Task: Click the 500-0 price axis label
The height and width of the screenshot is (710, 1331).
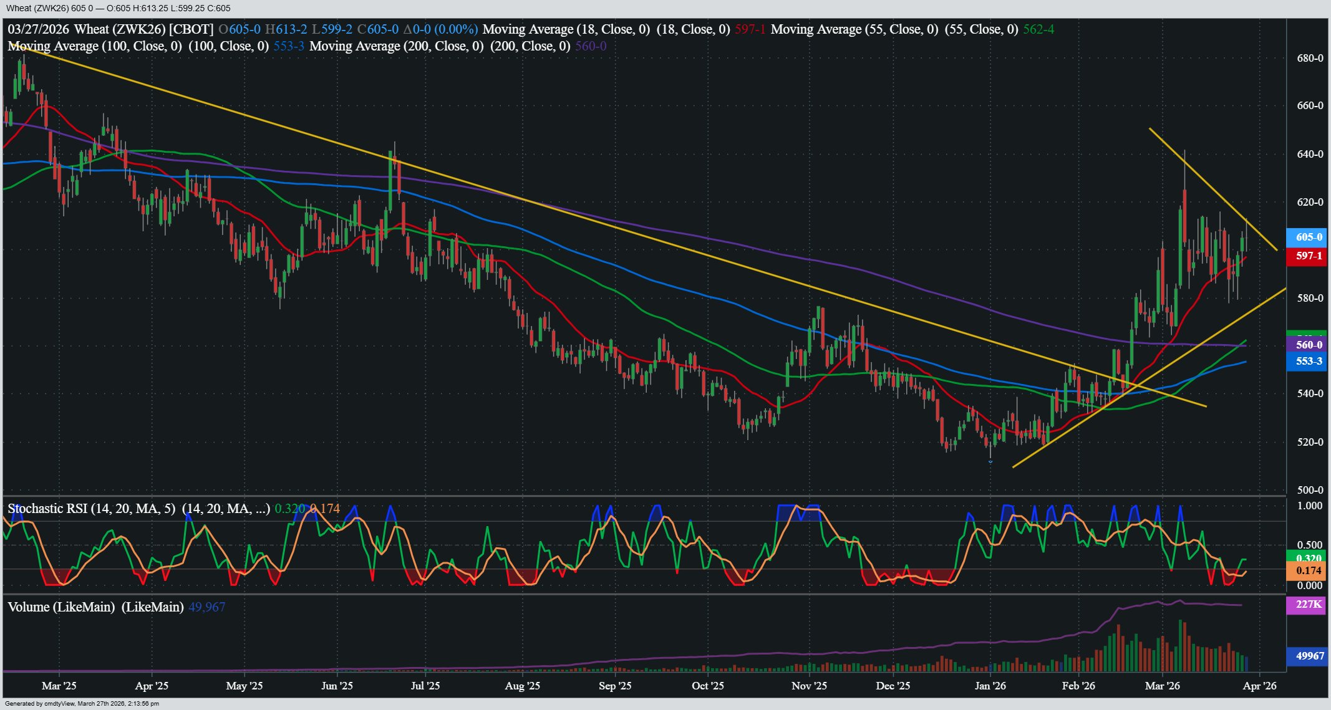Action: (1310, 490)
